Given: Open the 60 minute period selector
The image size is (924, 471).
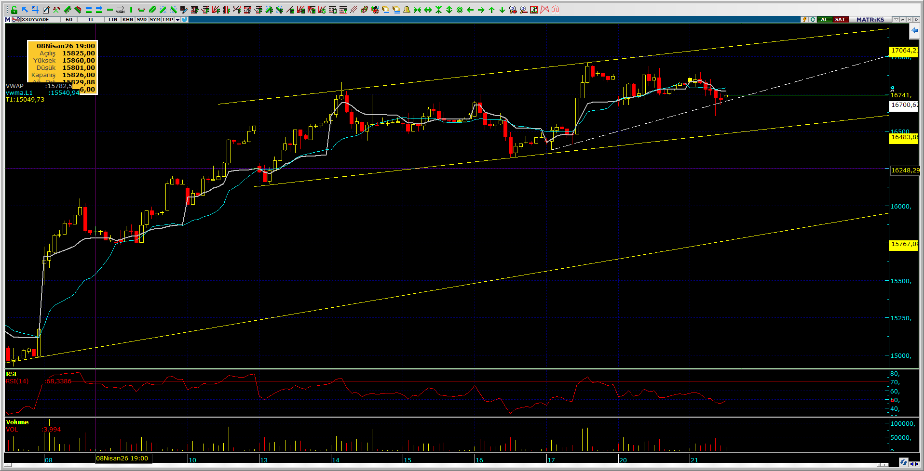Looking at the screenshot, I should [x=69, y=20].
